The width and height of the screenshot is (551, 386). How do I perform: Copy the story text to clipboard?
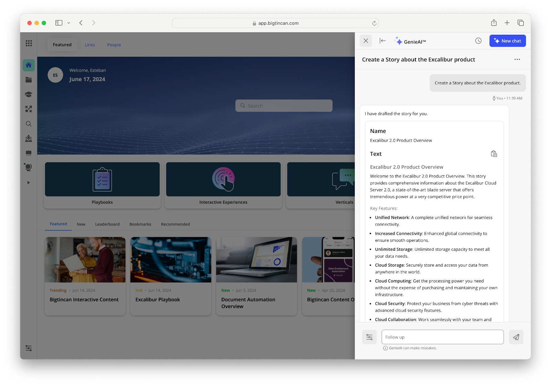(494, 154)
